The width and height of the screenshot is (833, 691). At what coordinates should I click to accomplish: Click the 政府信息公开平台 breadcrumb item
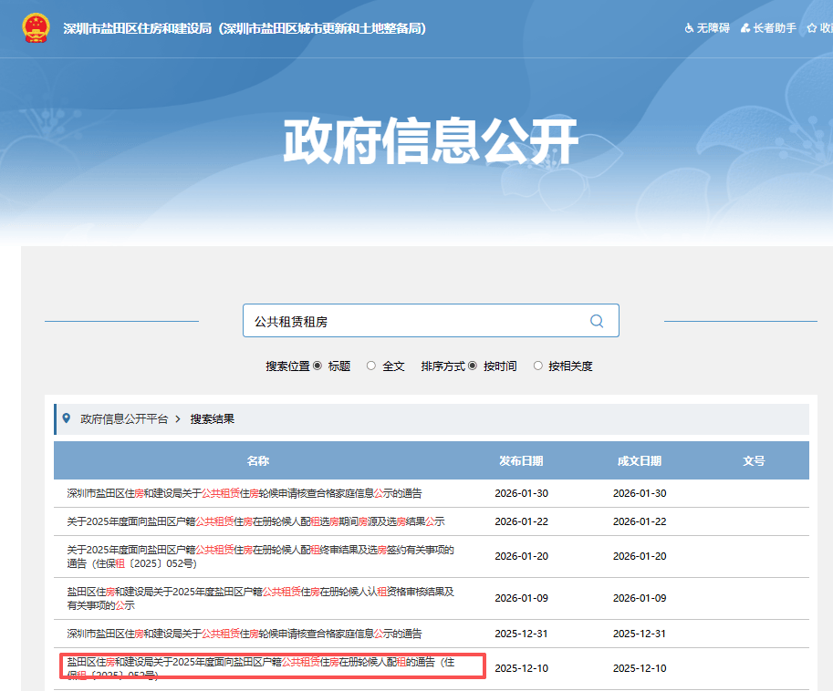(126, 418)
